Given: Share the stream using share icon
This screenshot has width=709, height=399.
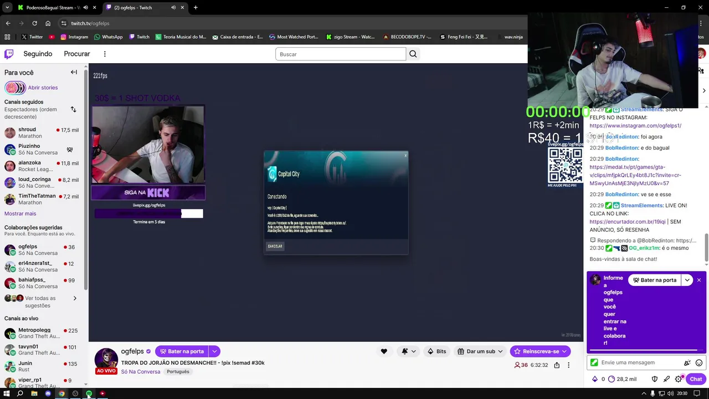Looking at the screenshot, I should click(557, 365).
